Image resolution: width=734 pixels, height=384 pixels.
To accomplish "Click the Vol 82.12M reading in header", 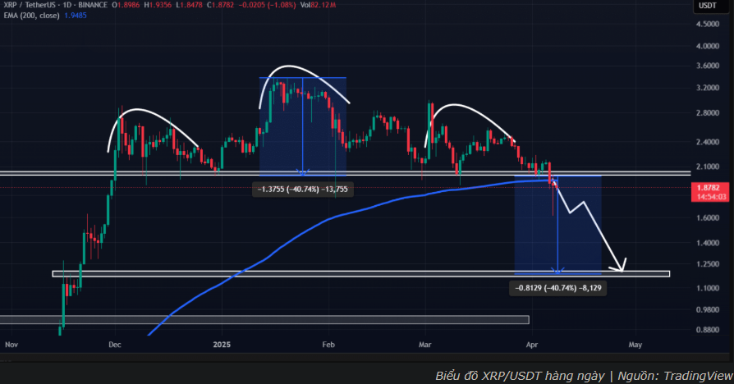I will pos(318,5).
